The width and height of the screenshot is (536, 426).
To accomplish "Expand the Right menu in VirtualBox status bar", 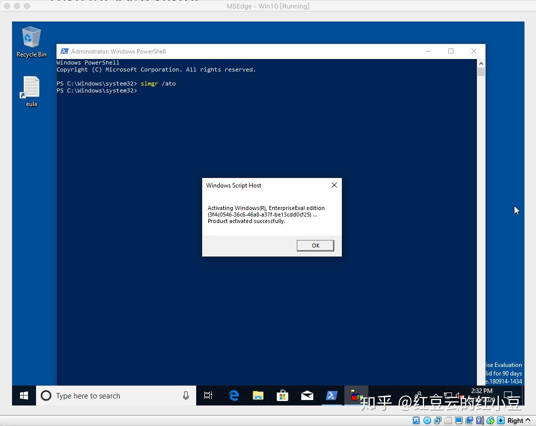I will (x=519, y=420).
